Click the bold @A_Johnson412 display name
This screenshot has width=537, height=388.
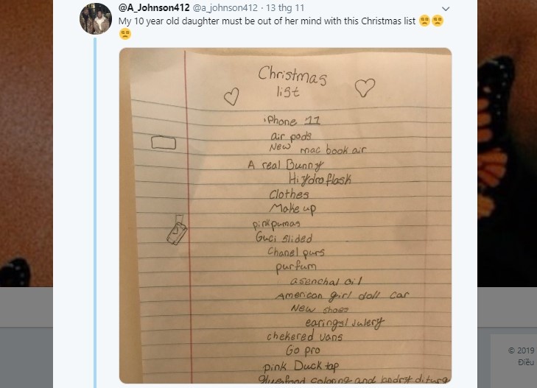155,7
